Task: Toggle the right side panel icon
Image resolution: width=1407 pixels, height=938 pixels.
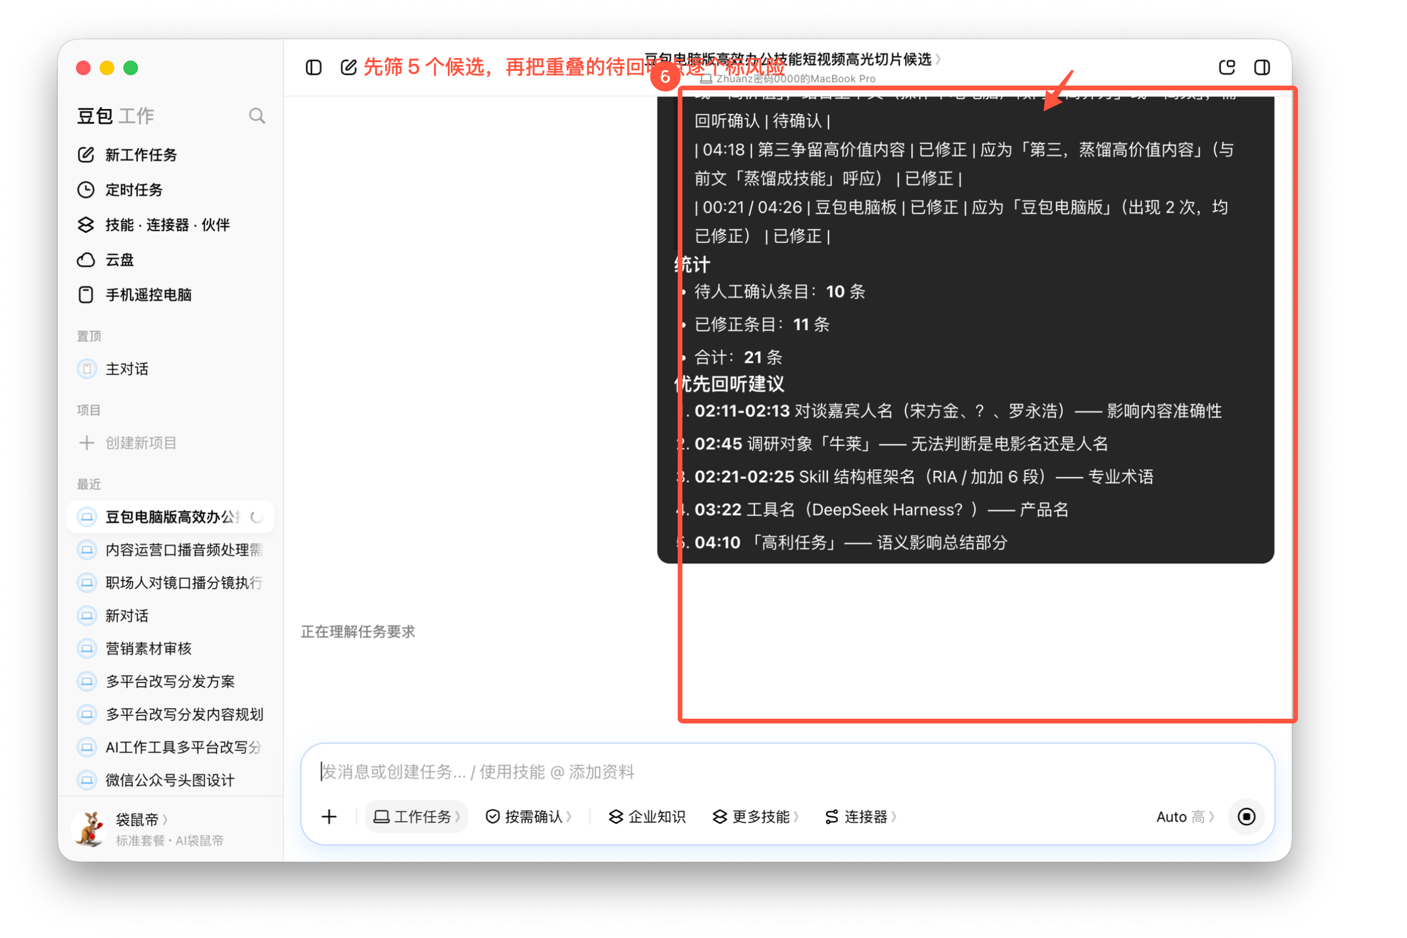Action: click(x=1262, y=67)
